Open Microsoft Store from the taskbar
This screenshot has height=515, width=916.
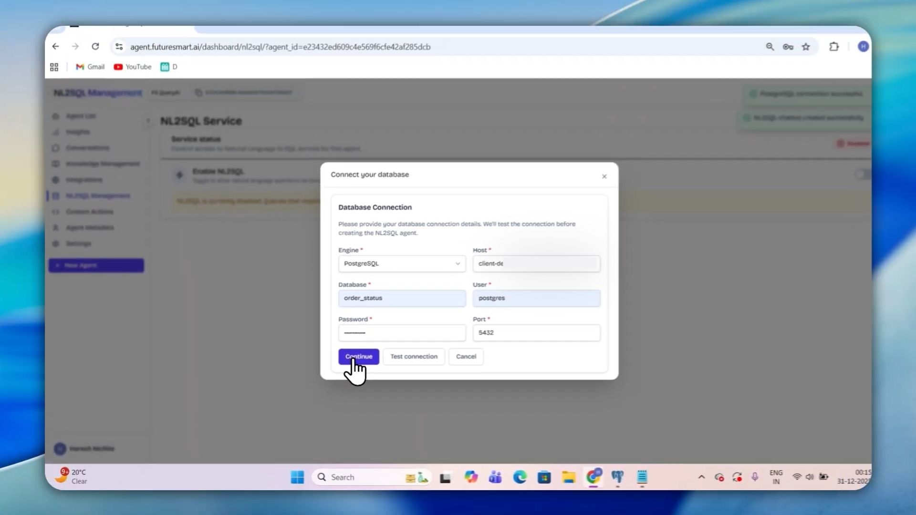[x=544, y=477]
